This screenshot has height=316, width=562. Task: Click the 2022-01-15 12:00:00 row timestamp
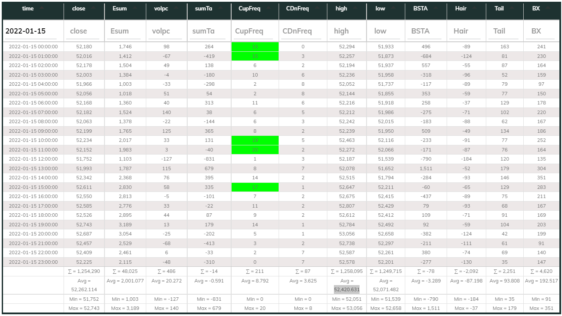(x=33, y=159)
